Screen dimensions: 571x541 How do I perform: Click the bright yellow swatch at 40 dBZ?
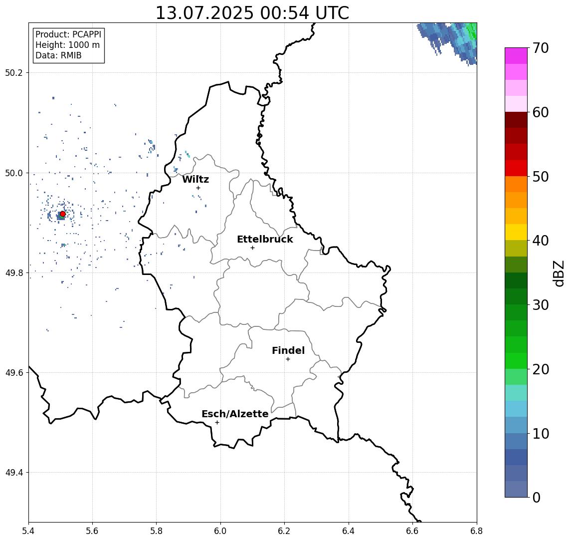coord(516,232)
